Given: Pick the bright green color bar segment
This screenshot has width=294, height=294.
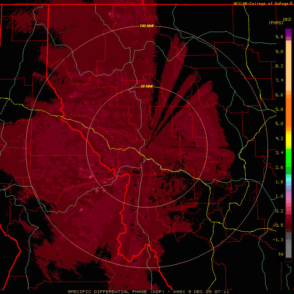Looking at the screenshot, I should point(288,157).
